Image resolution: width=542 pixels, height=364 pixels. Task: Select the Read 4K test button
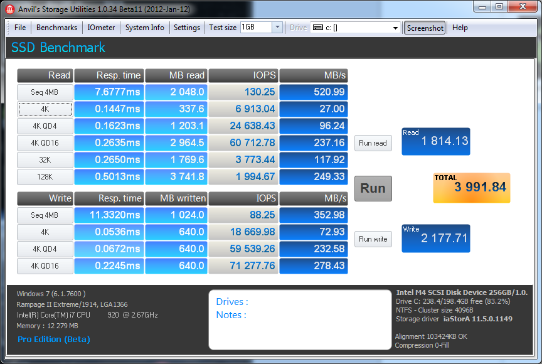pos(45,109)
